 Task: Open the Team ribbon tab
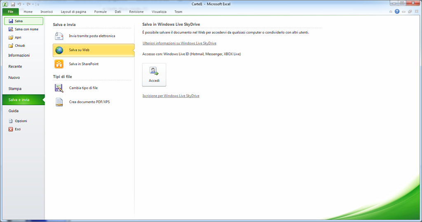click(178, 12)
